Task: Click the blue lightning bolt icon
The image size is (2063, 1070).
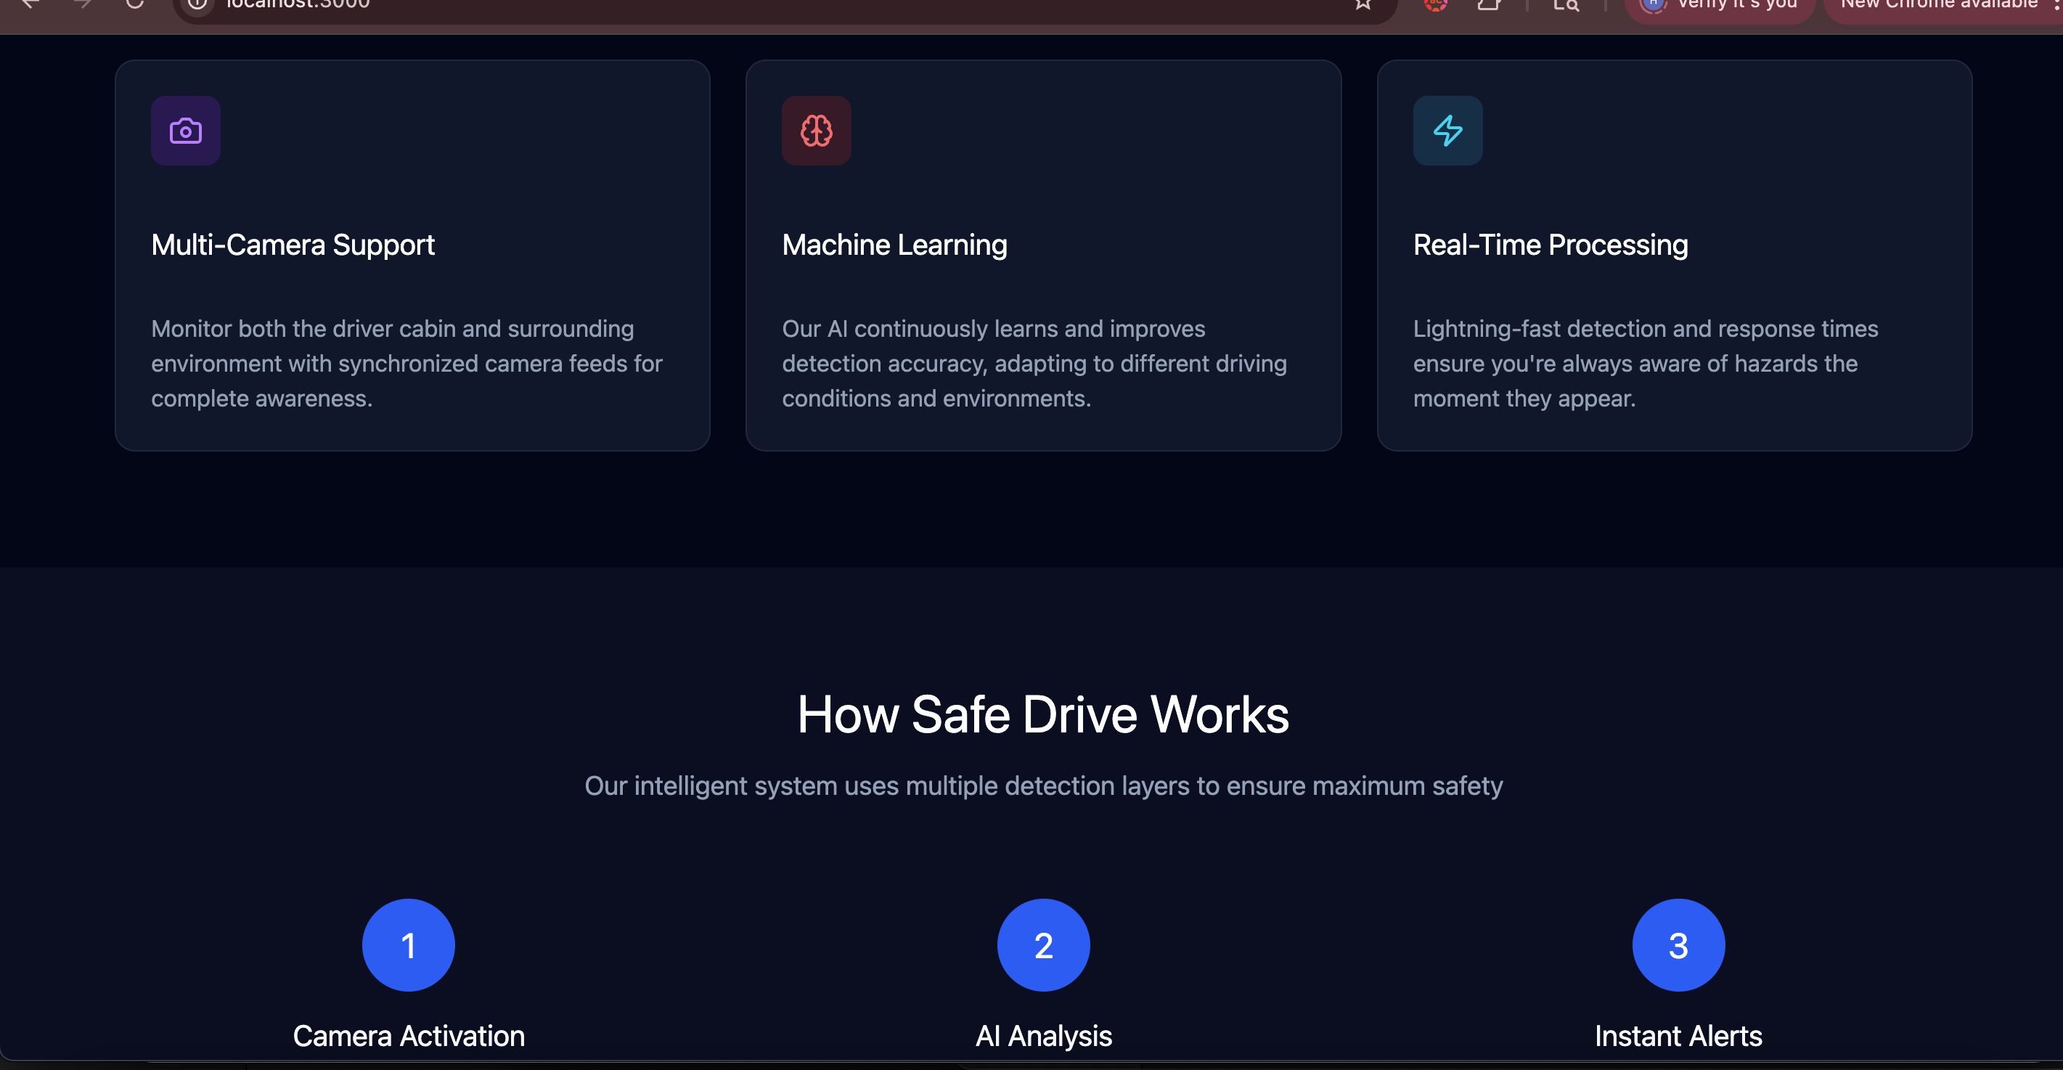Action: [1447, 131]
